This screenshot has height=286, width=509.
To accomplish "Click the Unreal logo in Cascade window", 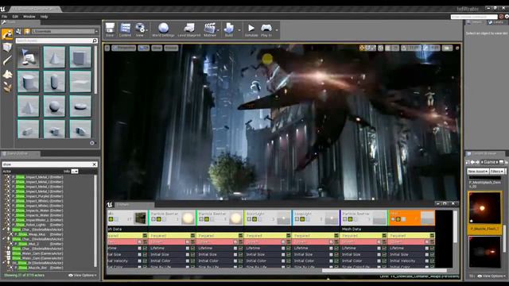I will [110, 205].
